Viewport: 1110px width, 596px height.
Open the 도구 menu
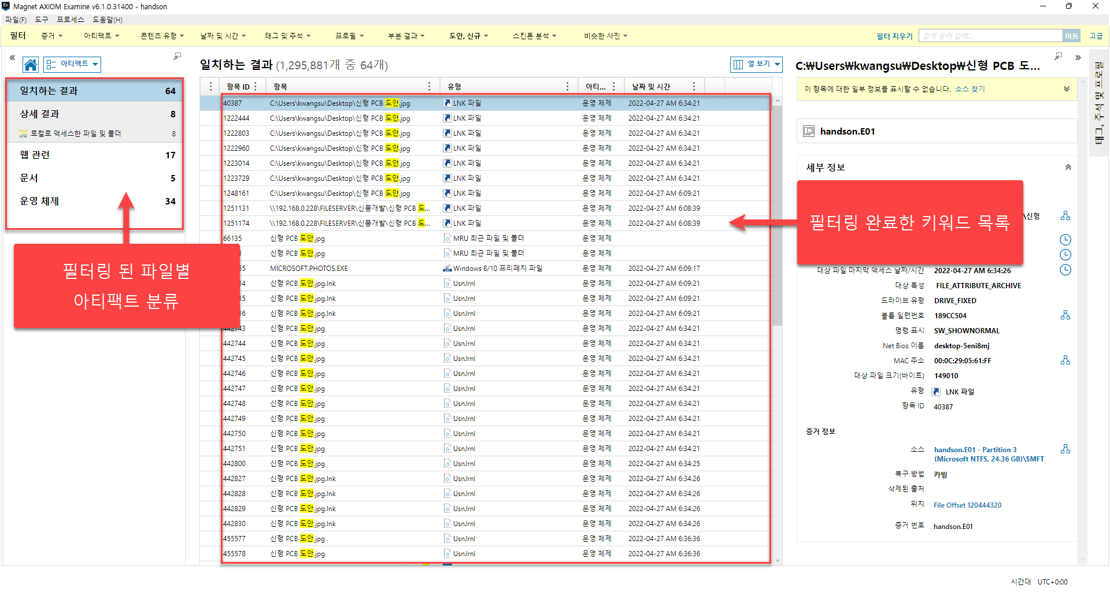(x=42, y=20)
